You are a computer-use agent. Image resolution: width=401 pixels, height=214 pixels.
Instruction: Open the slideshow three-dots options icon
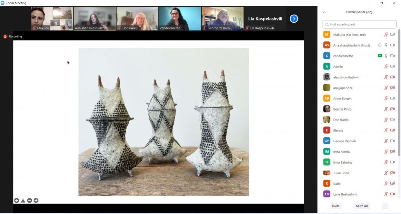point(29,200)
